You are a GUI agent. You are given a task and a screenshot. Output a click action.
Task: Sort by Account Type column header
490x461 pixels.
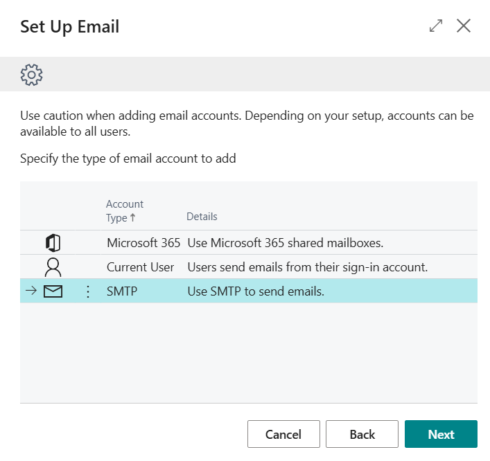click(x=124, y=210)
